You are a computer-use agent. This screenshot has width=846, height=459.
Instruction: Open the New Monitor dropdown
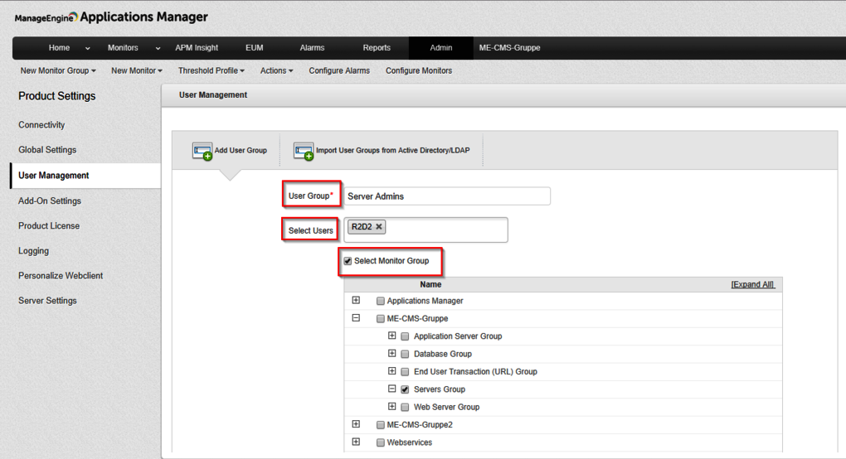pos(137,70)
